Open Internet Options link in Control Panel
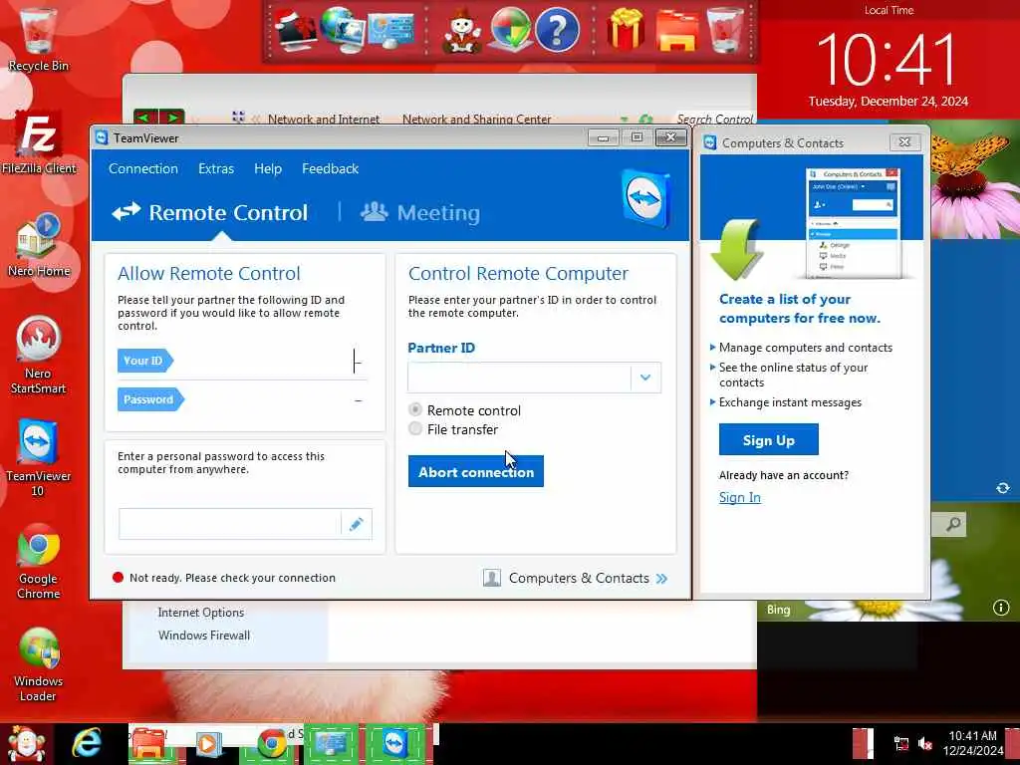Image resolution: width=1020 pixels, height=765 pixels. tap(201, 613)
